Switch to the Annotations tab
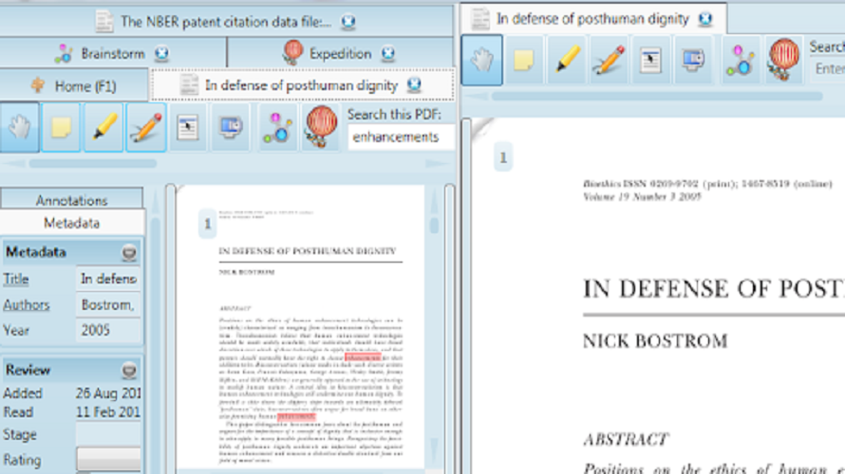The width and height of the screenshot is (845, 474). pyautogui.click(x=71, y=200)
